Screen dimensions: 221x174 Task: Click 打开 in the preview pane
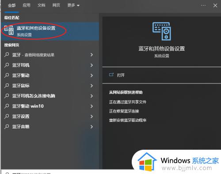point(121,75)
